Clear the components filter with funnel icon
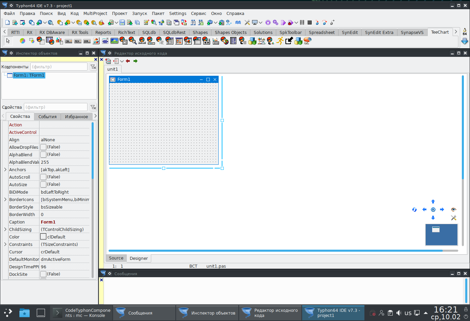 [93, 67]
